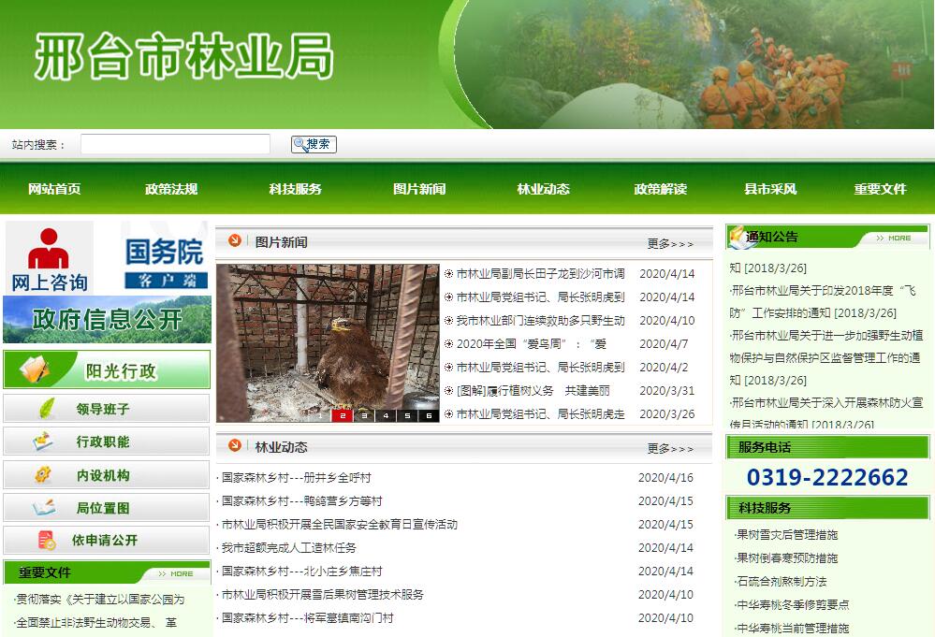
Task: Click the orange arrow icon beside 图片新闻
Action: [x=235, y=240]
